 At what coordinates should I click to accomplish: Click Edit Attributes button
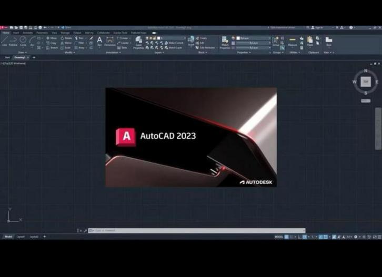click(206, 48)
